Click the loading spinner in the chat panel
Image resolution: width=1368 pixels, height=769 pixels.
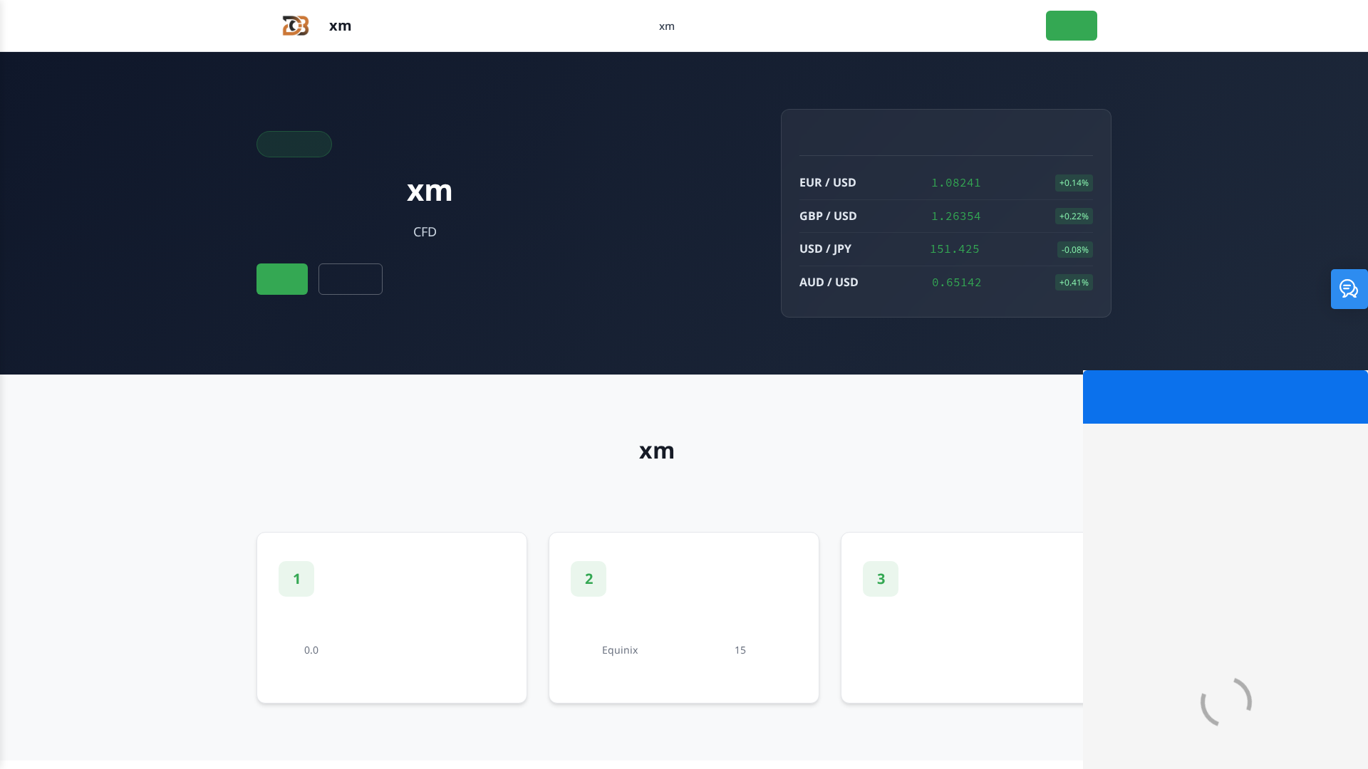click(x=1226, y=702)
